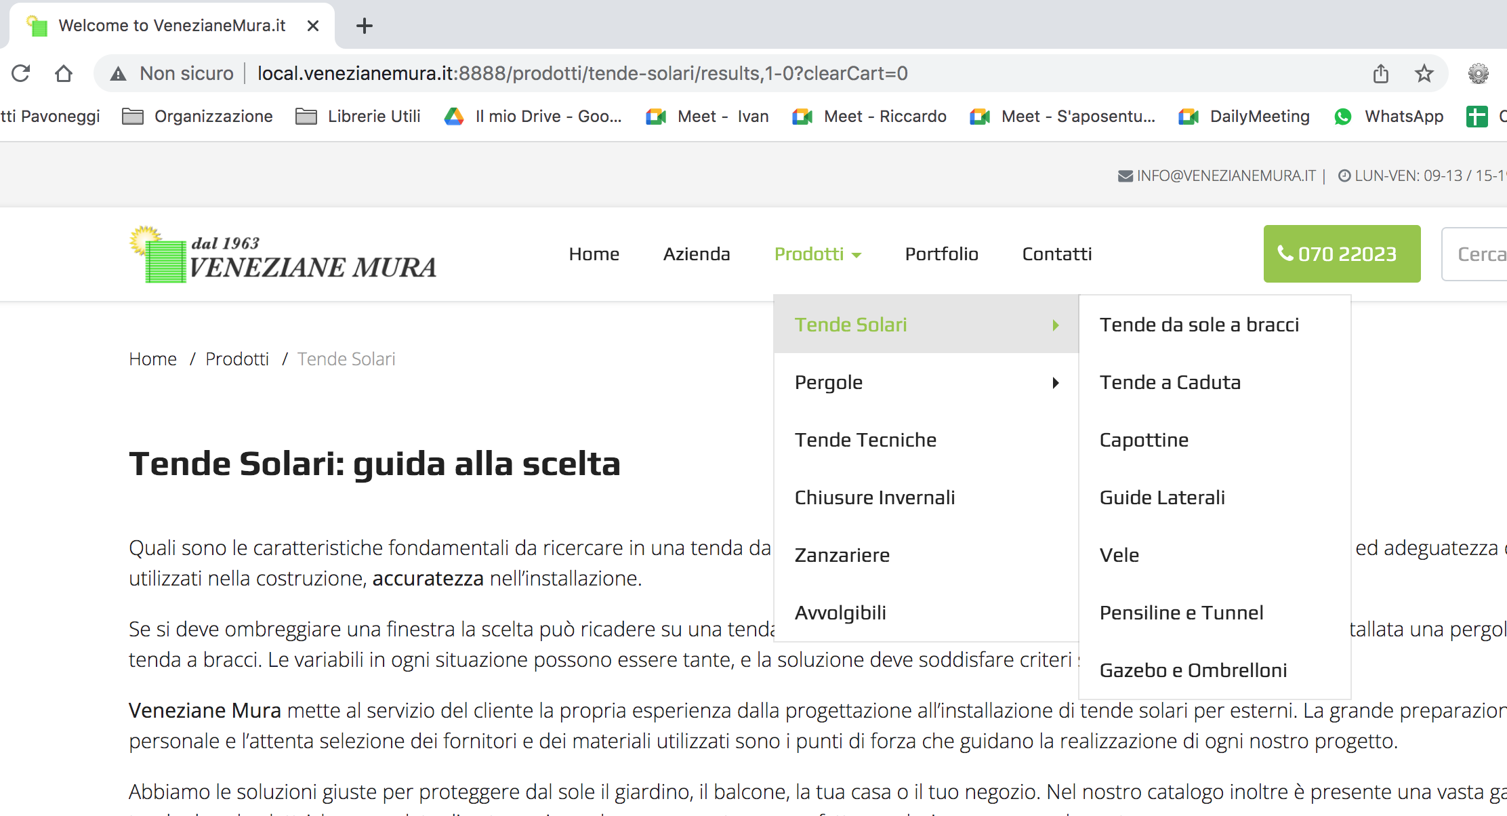The image size is (1507, 816).
Task: Click the Cerca search field
Action: coord(1477,254)
